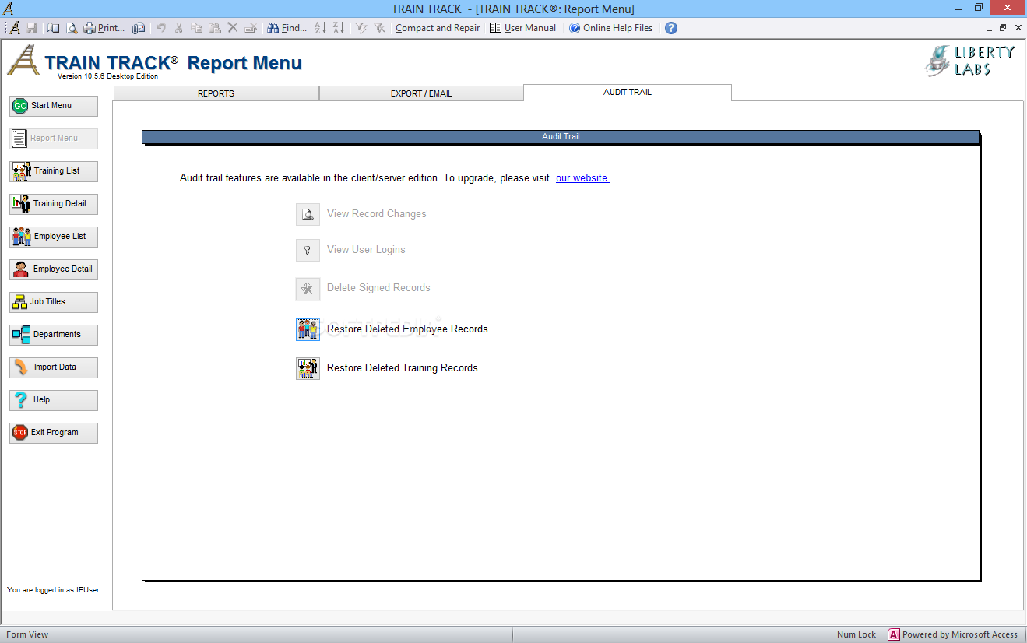Sort ascending A to Z icon

(x=320, y=28)
